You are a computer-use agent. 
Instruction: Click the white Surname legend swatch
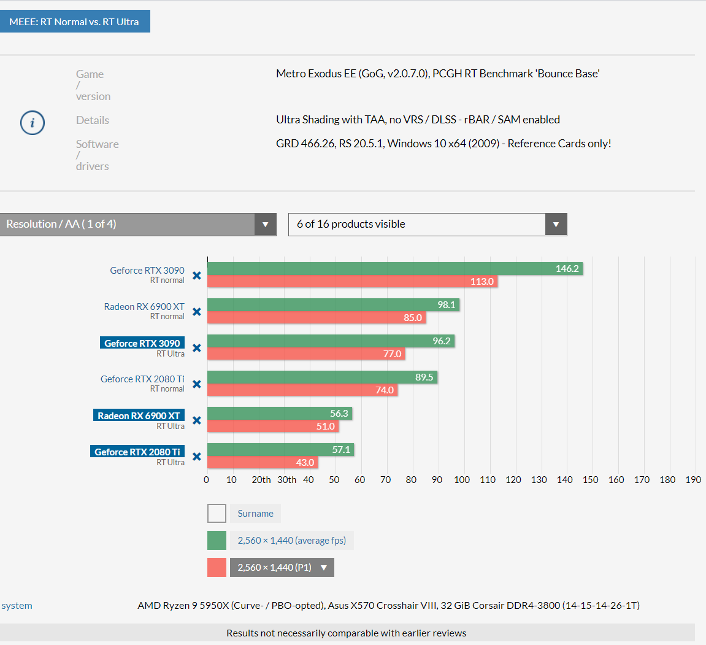[217, 514]
